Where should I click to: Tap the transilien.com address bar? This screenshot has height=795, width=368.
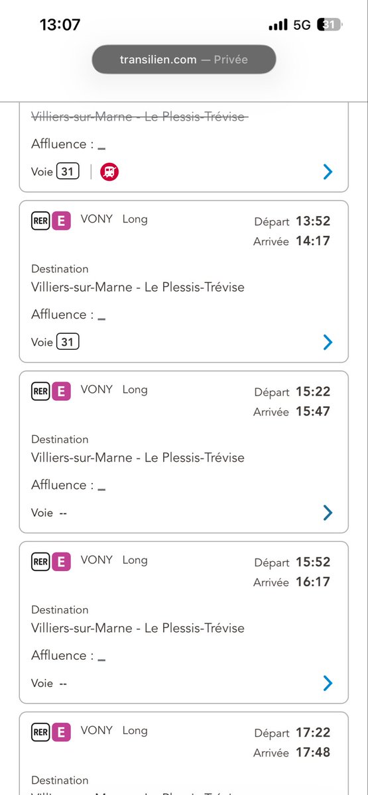184,60
